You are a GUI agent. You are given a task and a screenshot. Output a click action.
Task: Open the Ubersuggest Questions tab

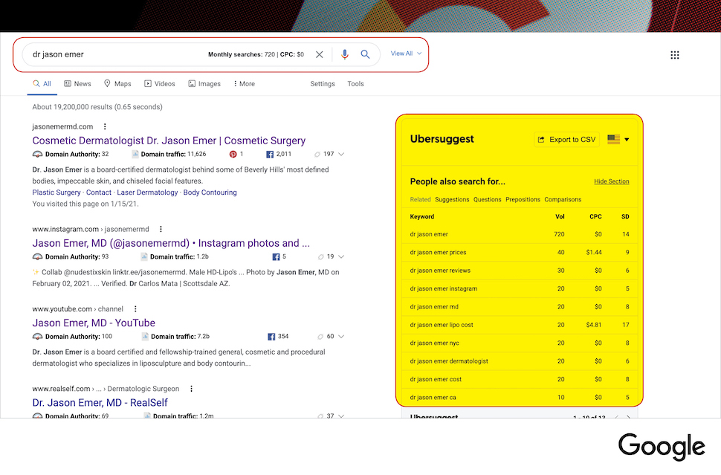tap(488, 199)
